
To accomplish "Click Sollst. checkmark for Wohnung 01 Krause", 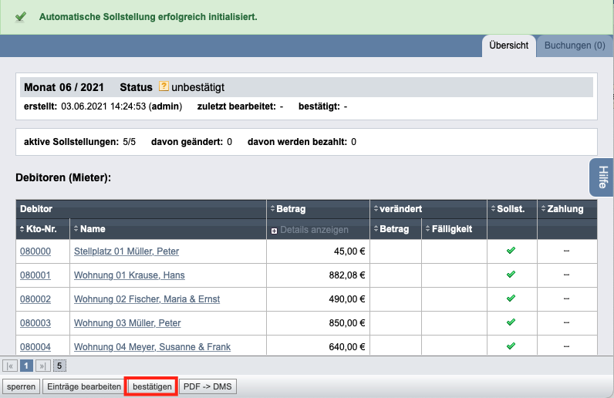I will [x=511, y=275].
